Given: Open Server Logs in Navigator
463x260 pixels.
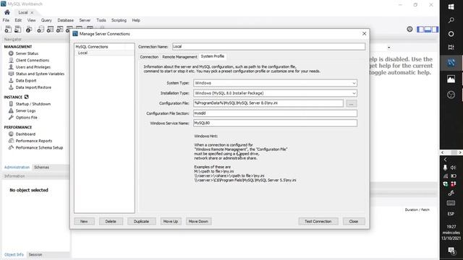Looking at the screenshot, I should tap(25, 110).
